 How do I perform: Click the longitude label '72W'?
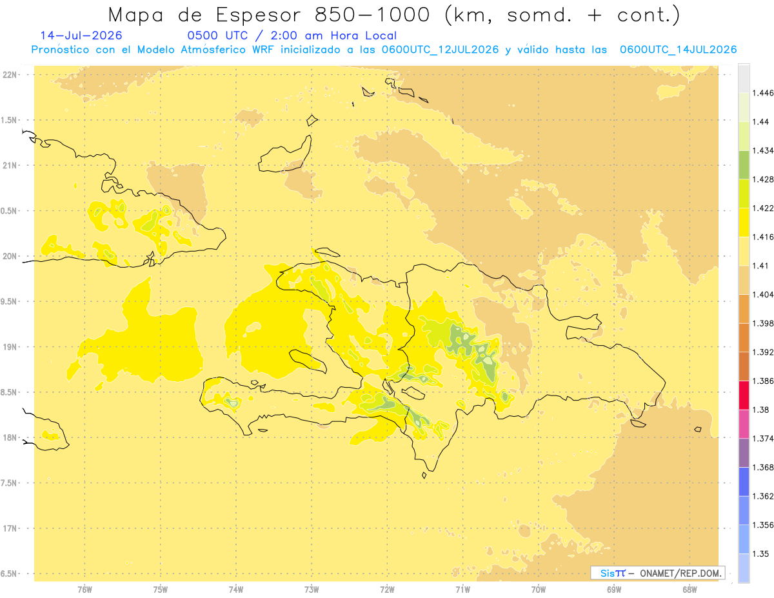(387, 590)
